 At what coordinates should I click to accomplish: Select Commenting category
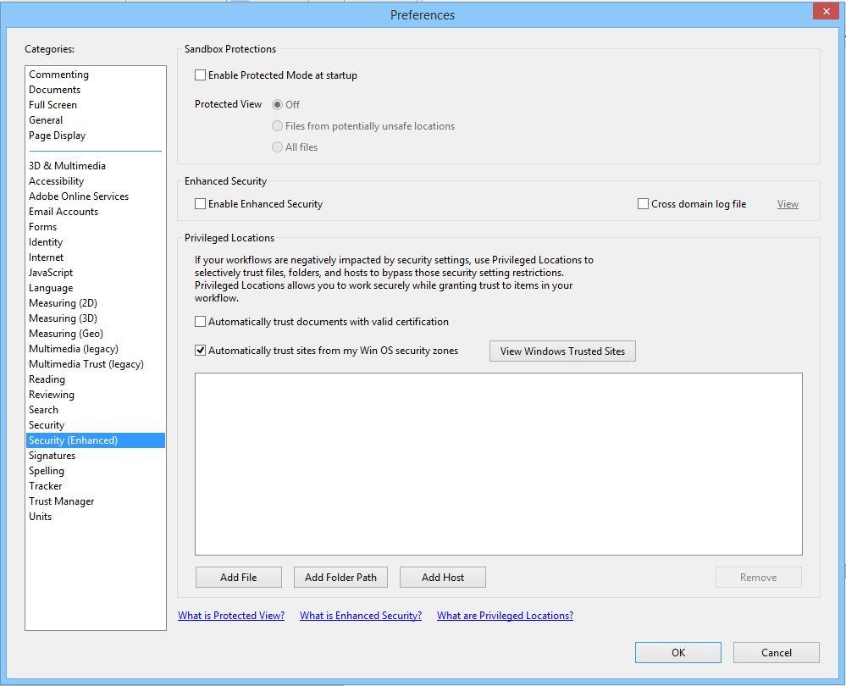pos(96,75)
